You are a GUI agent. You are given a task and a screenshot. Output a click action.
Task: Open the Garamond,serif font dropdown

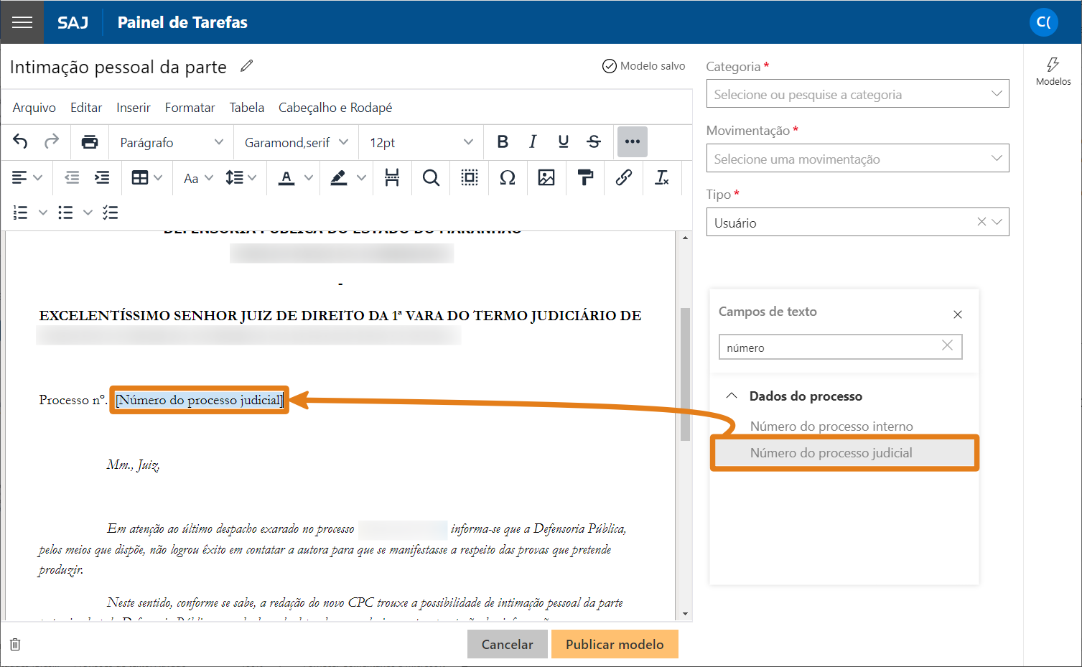pyautogui.click(x=296, y=142)
